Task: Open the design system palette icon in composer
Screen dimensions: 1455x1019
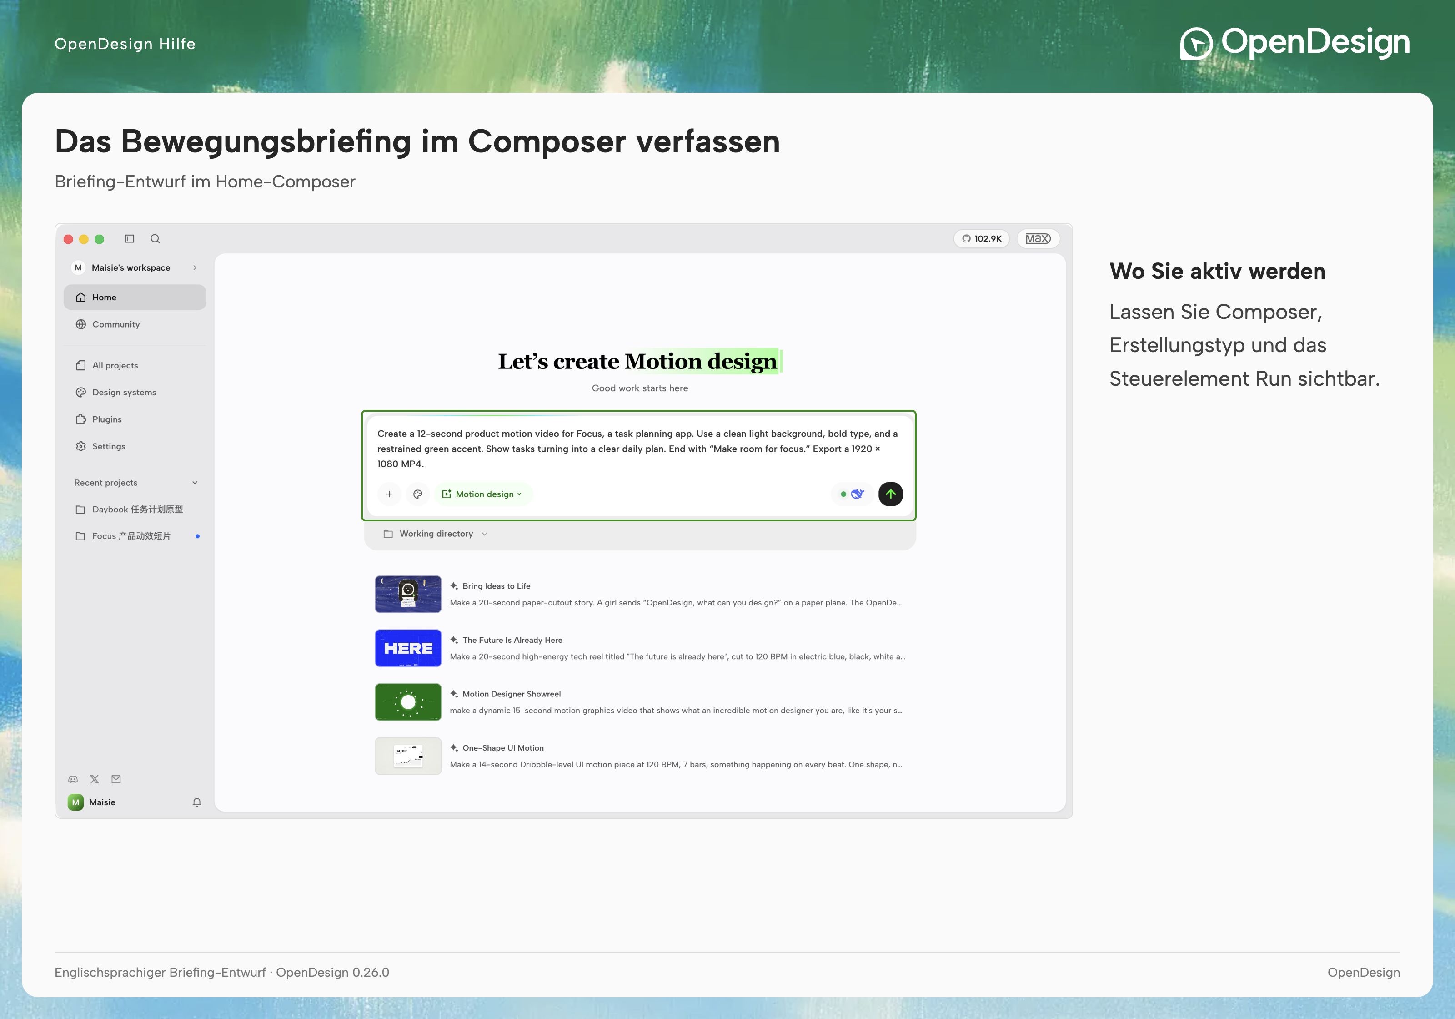Action: point(417,494)
